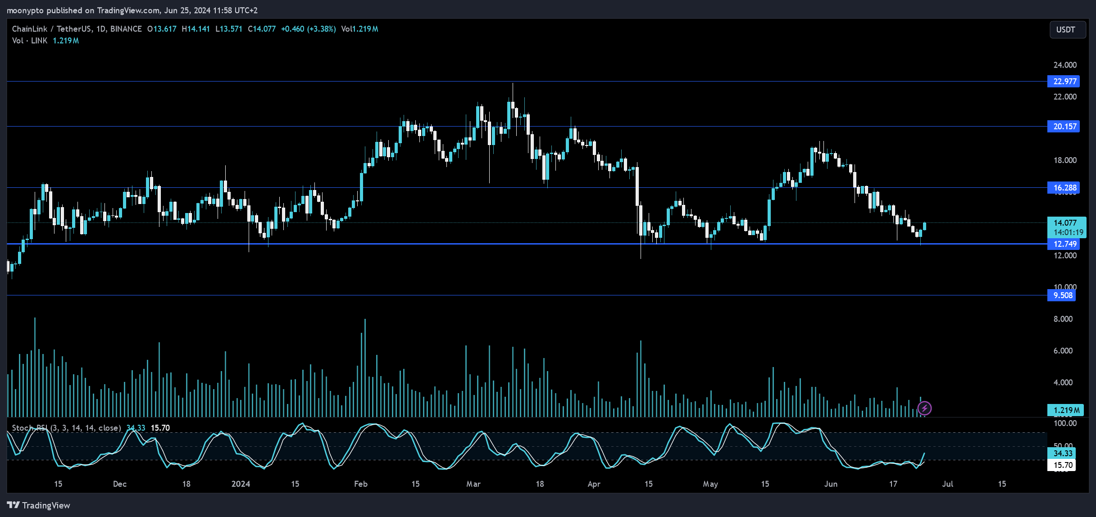Click the 20.157 price level label
Viewport: 1096px width, 517px height.
tap(1064, 127)
